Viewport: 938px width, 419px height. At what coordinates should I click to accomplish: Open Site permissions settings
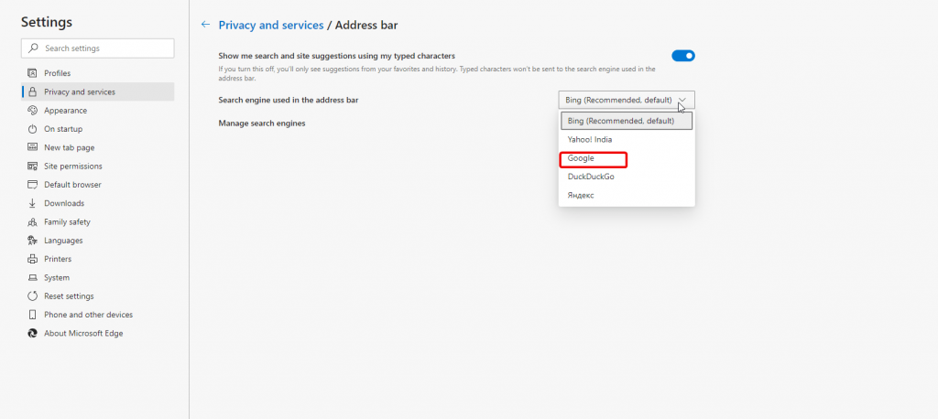point(97,167)
